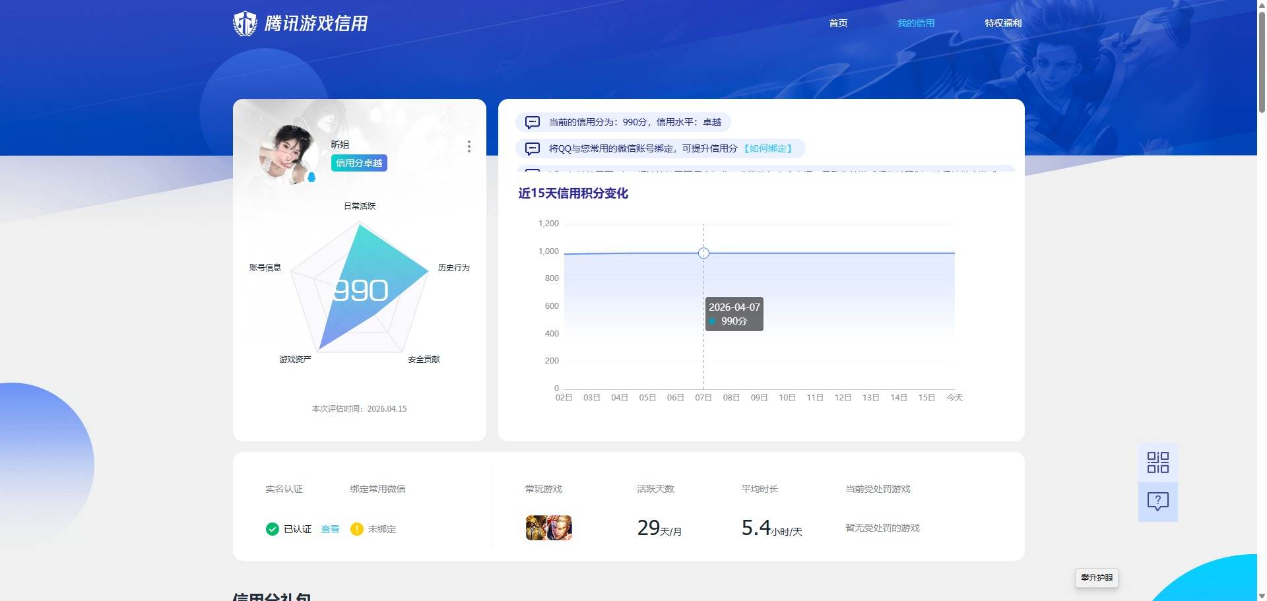Click the 信用分卓越 badge
The width and height of the screenshot is (1267, 601).
pyautogui.click(x=359, y=163)
